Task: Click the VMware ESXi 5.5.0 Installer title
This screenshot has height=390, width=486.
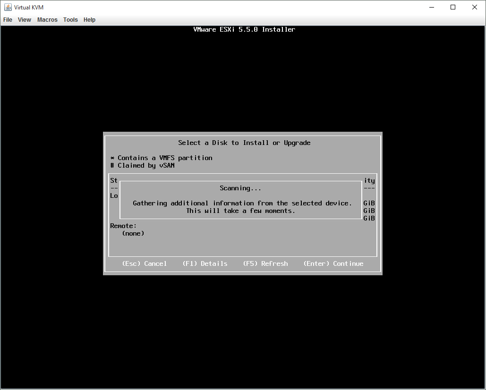Action: coord(244,29)
